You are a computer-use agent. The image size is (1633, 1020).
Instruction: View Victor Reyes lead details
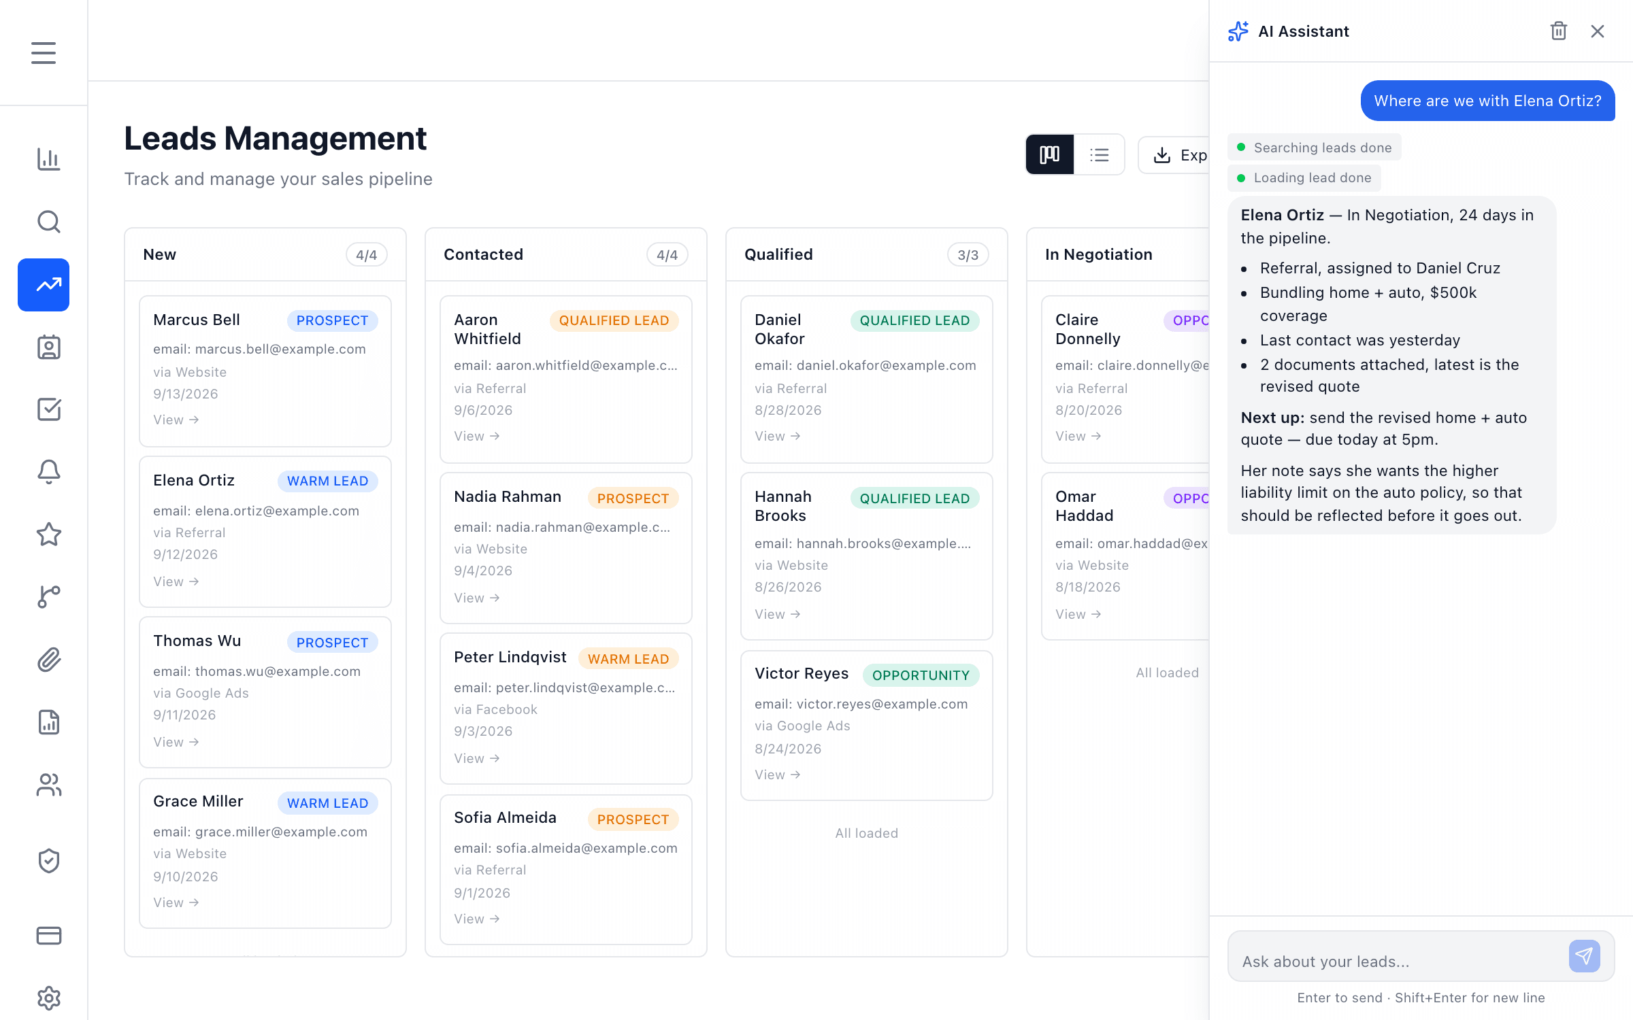[x=777, y=775]
